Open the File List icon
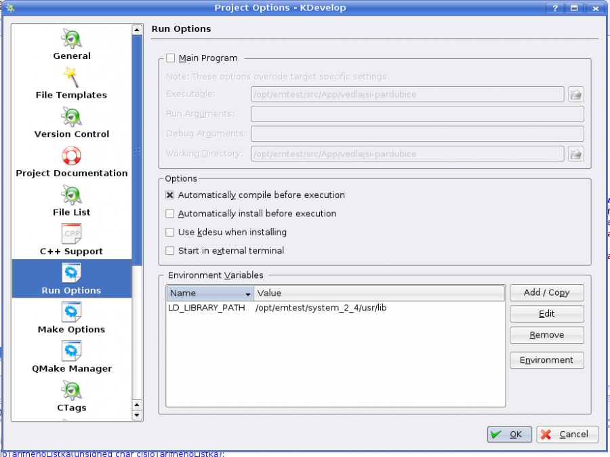Viewport: 610px width, 457px height. tap(72, 195)
